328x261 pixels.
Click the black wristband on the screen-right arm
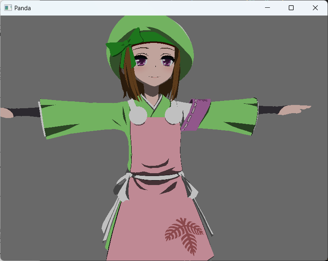(x=270, y=110)
